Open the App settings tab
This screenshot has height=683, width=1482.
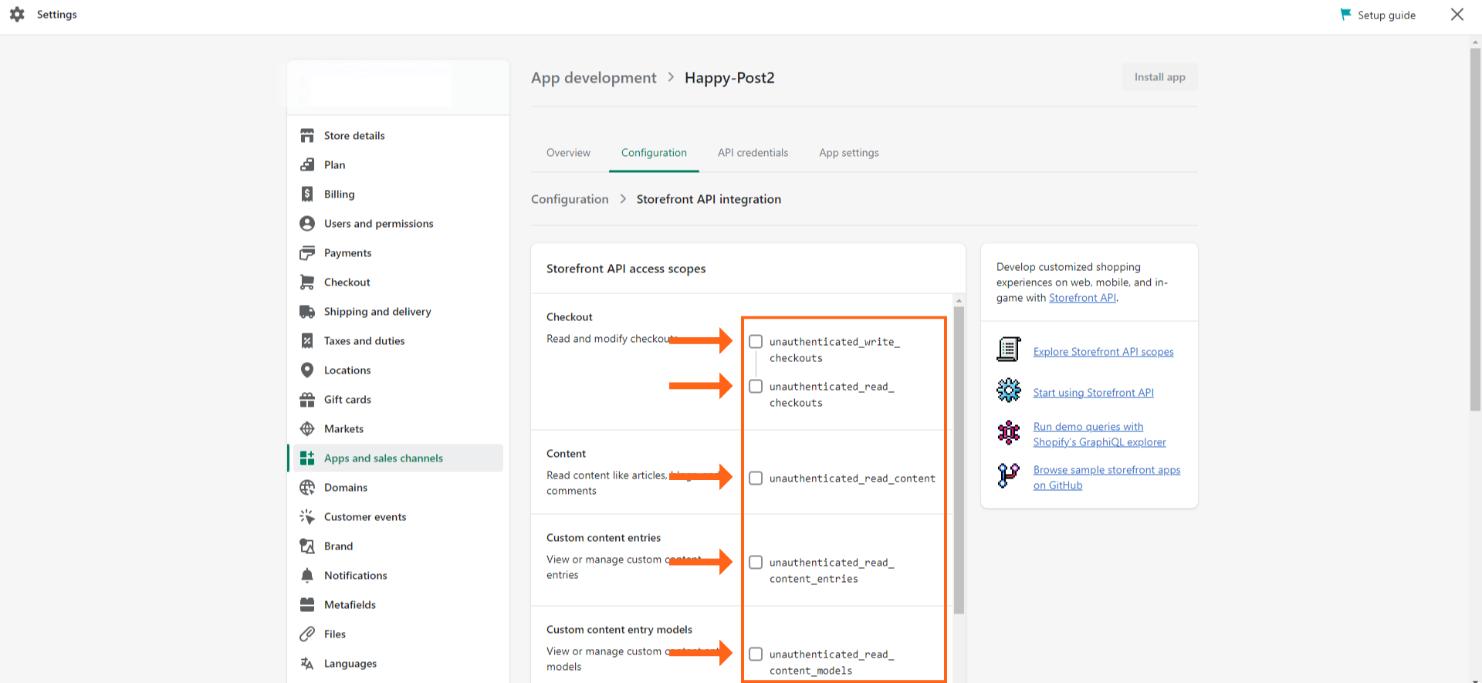point(848,153)
